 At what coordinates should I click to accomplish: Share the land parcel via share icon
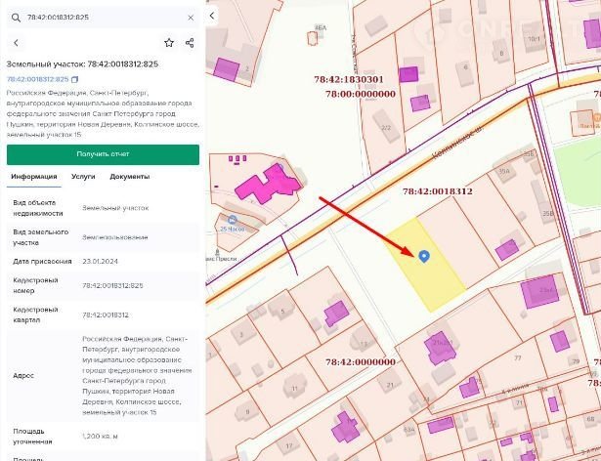pyautogui.click(x=190, y=43)
